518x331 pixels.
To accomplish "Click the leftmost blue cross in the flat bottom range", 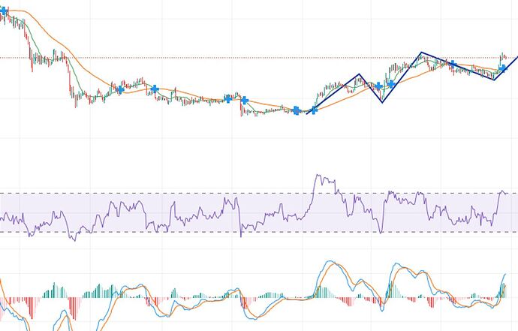I will [x=120, y=89].
